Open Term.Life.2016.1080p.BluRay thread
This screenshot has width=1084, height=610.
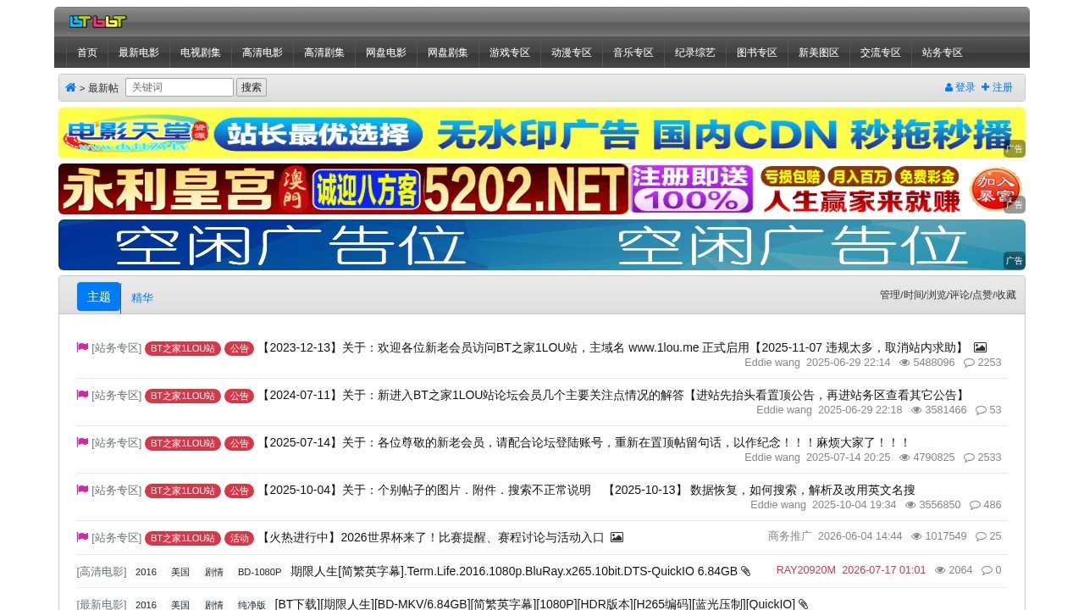point(514,571)
